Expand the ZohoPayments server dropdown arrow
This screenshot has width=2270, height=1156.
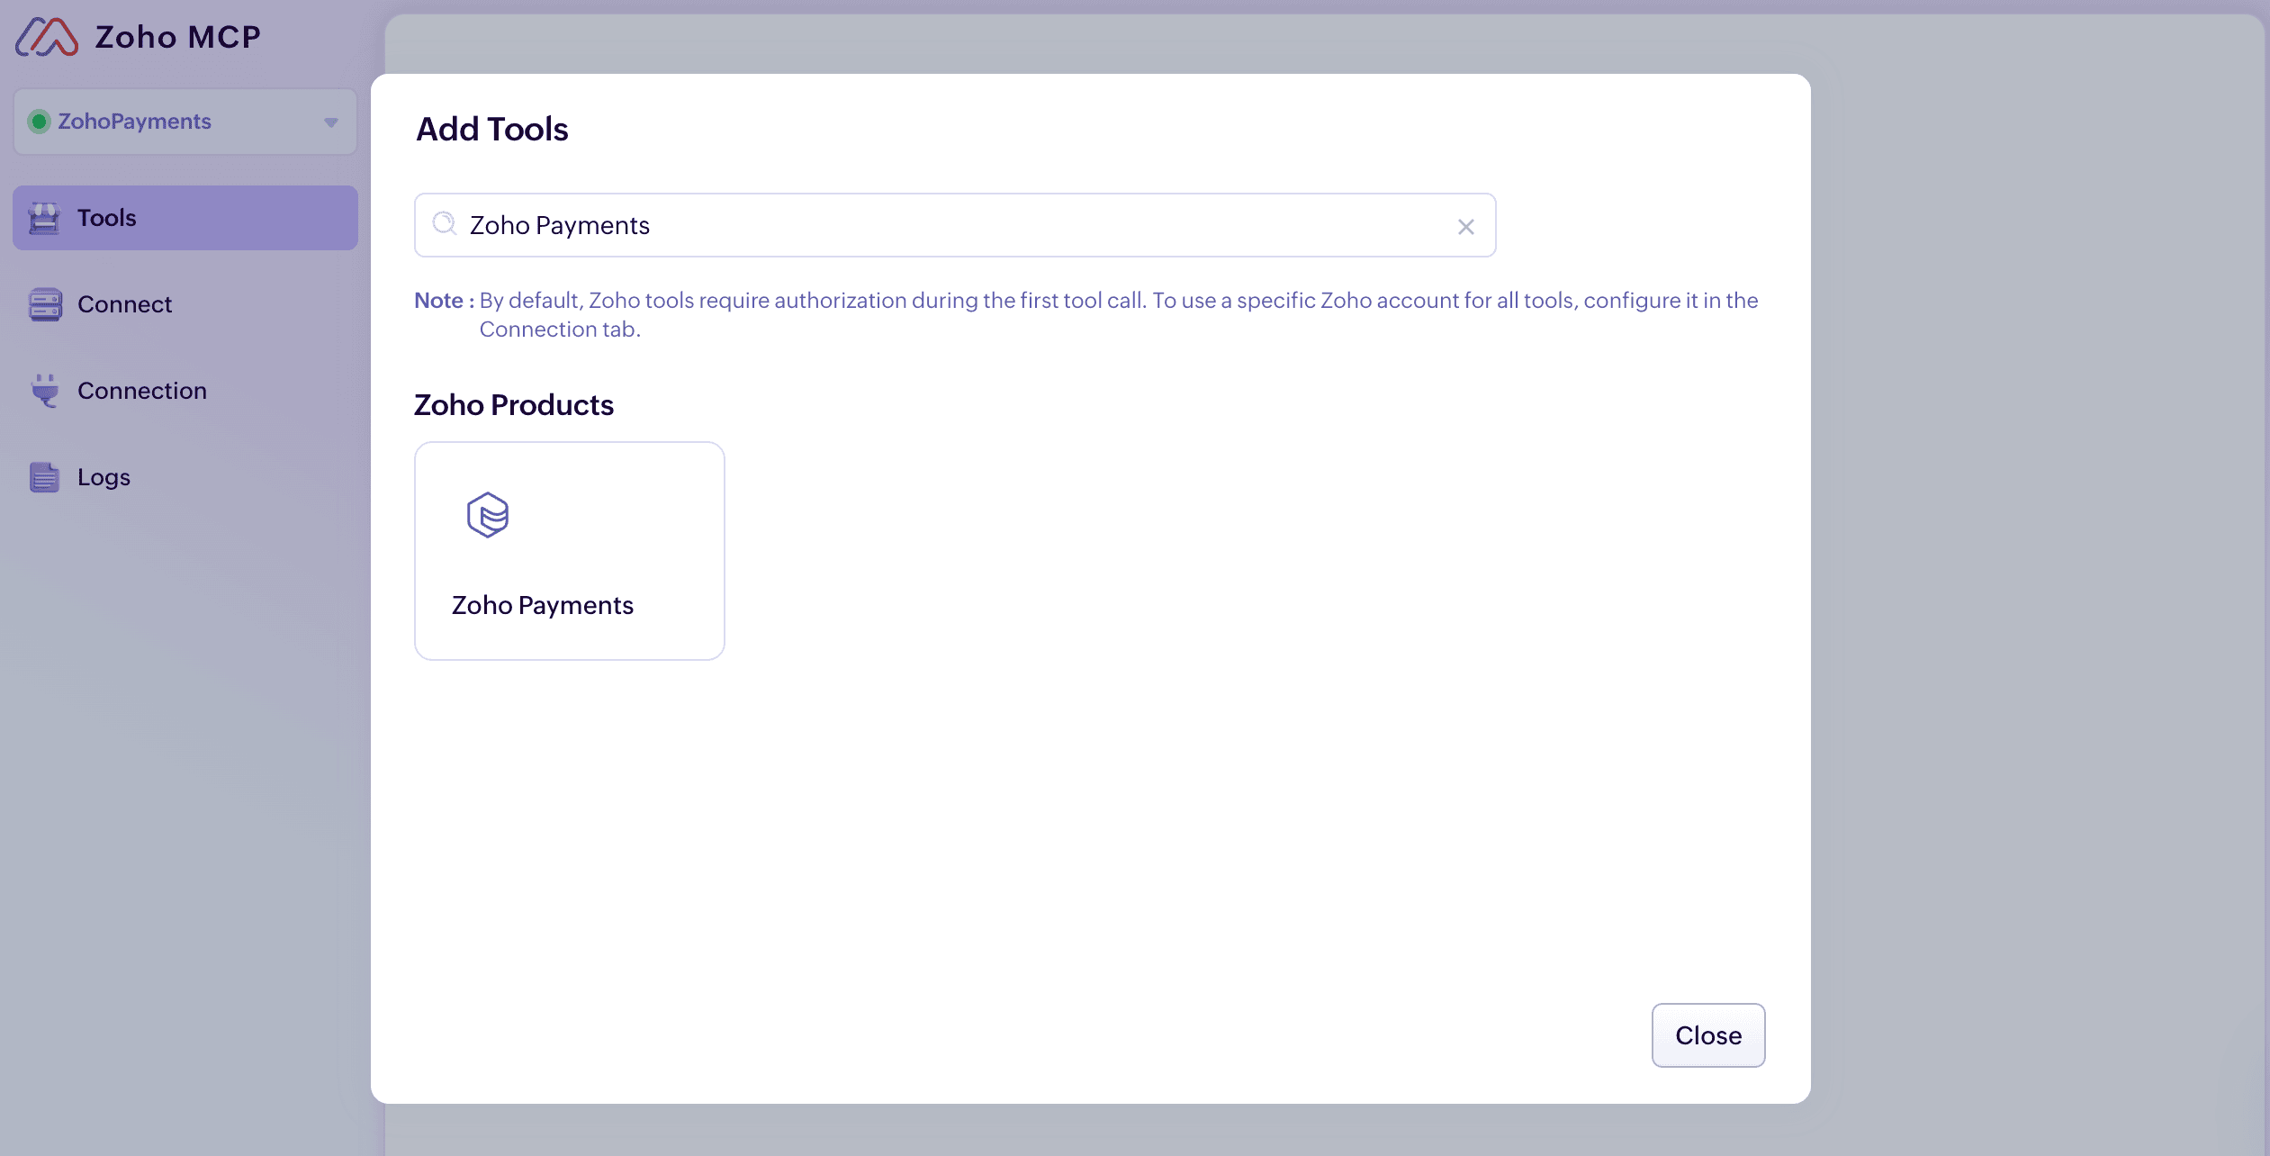pos(331,122)
